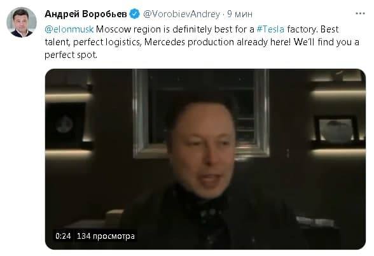Click the 0:24 video duration label

click(x=63, y=236)
